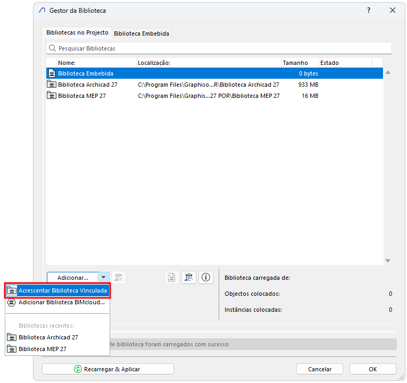Click the folder icon of Biblioteca MEP 27 row

point(52,96)
